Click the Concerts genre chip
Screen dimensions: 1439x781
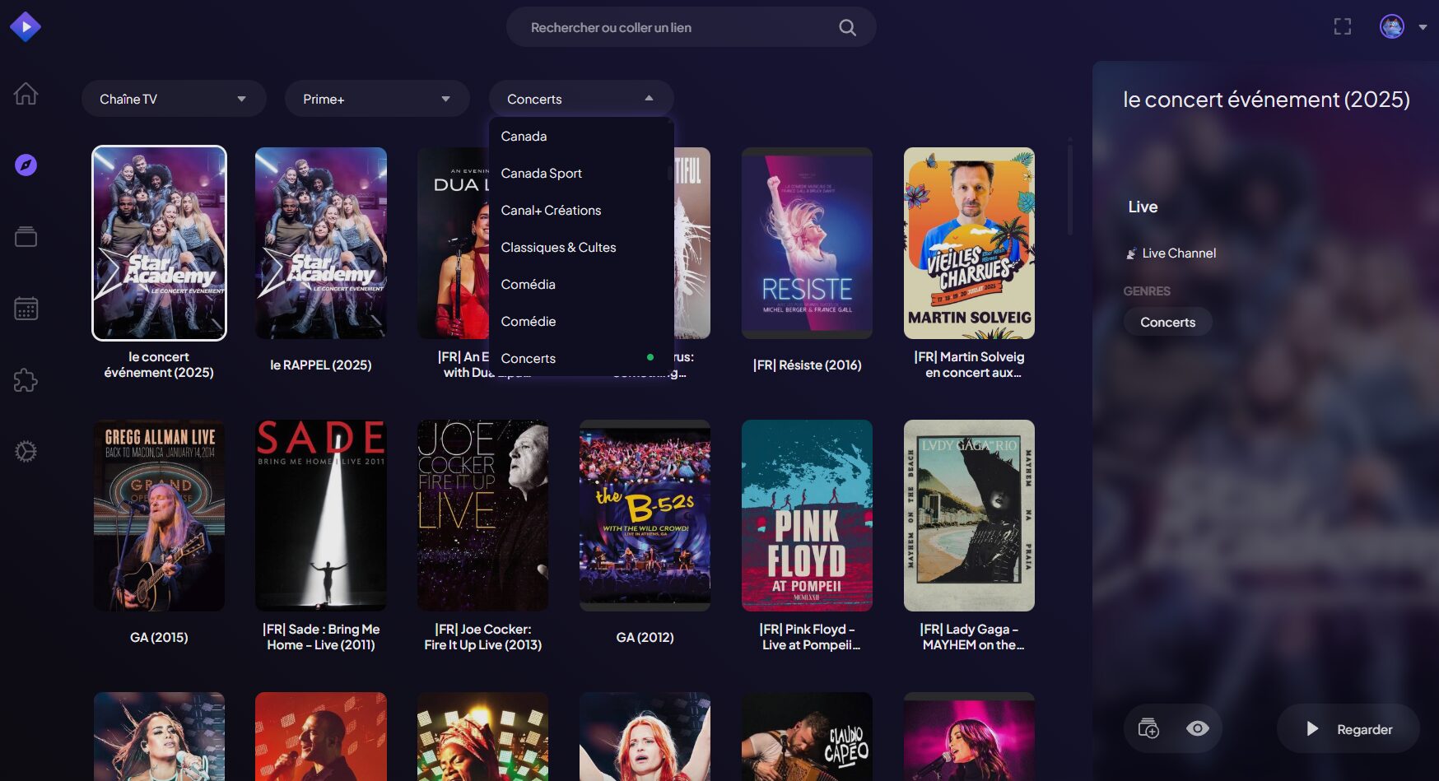(1167, 322)
